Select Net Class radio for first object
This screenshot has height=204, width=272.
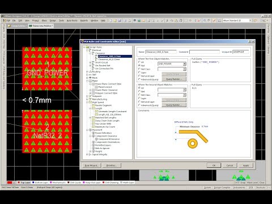[139, 69]
